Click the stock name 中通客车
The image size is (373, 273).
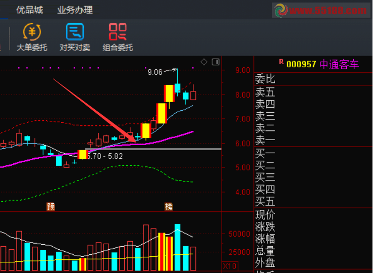[339, 64]
